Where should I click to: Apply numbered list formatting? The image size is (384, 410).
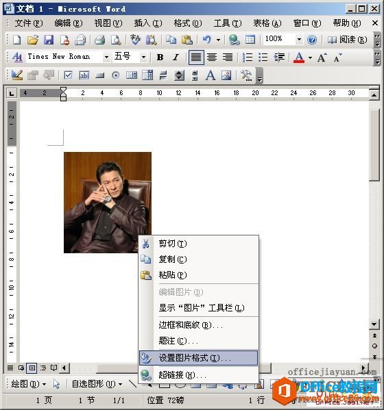pyautogui.click(x=248, y=57)
